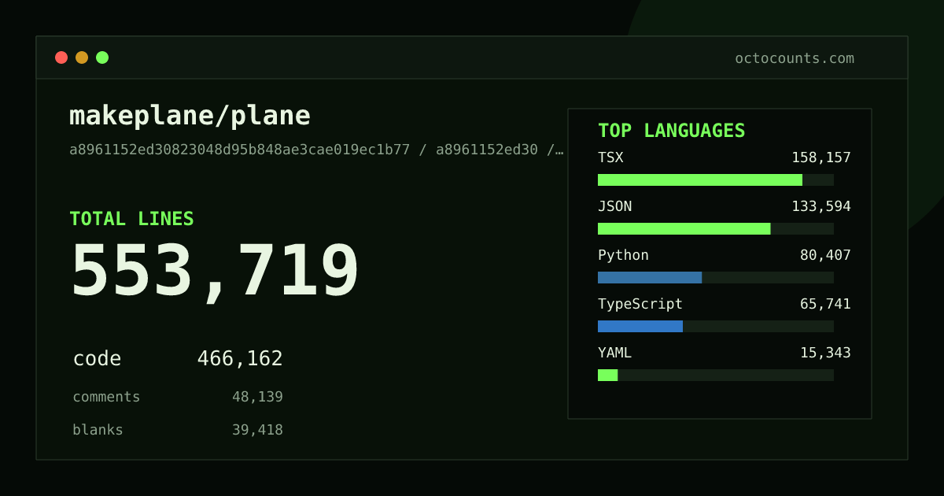Select the total count 553,719
This screenshot has width=944, height=496.
(x=215, y=272)
